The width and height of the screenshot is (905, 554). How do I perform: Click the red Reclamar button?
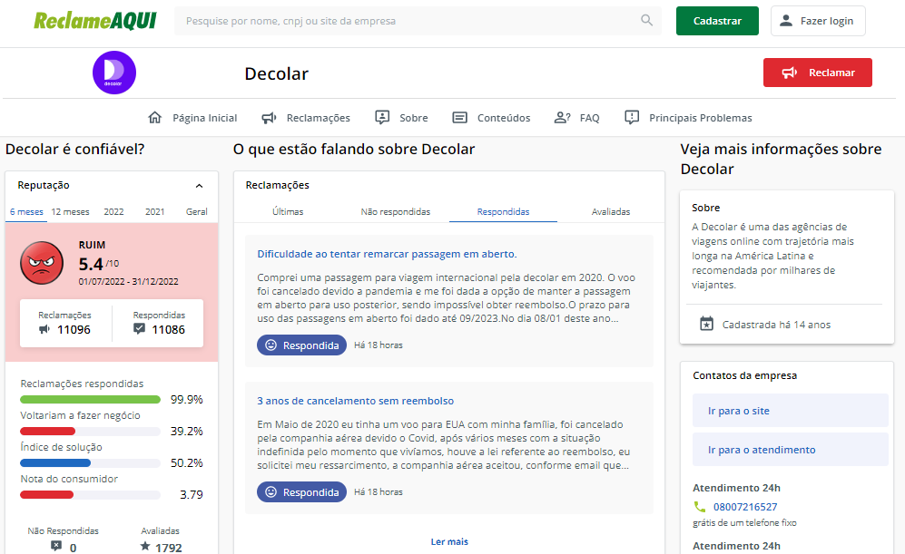pyautogui.click(x=817, y=73)
